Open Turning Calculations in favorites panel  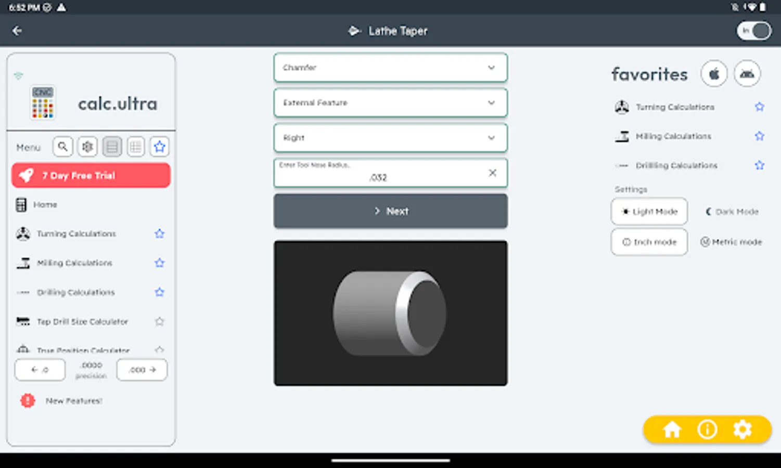point(675,107)
